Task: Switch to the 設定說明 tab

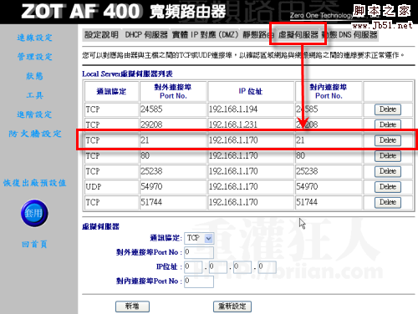Action: pos(102,35)
